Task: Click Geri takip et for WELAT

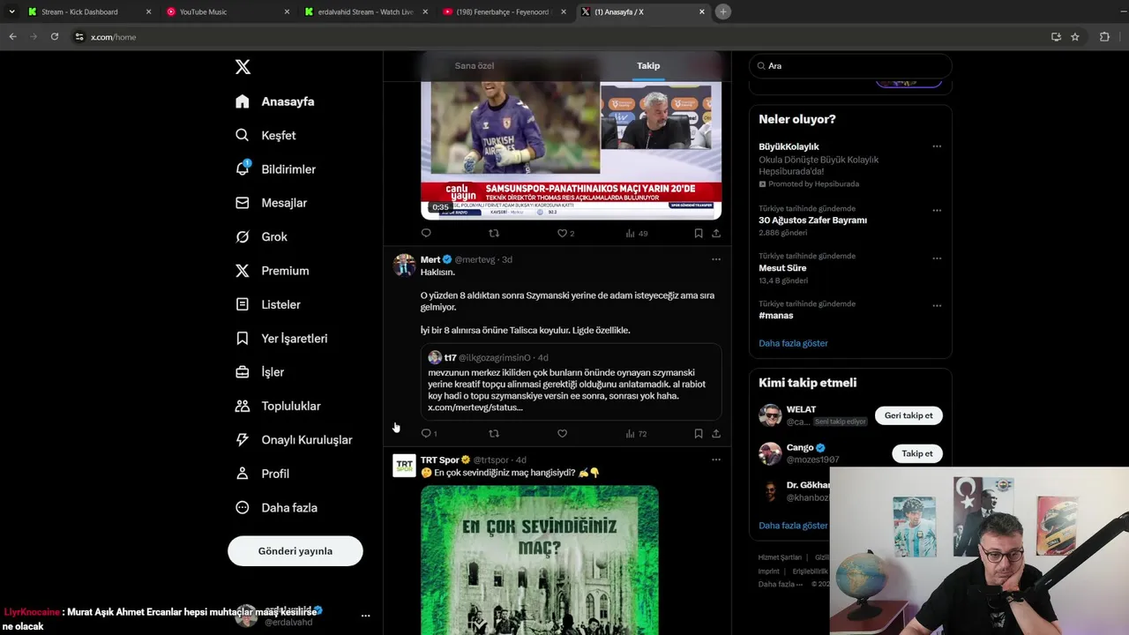Action: click(908, 415)
